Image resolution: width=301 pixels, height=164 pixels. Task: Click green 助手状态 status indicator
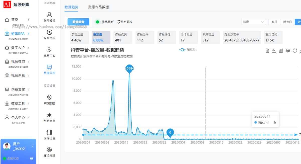98,22
